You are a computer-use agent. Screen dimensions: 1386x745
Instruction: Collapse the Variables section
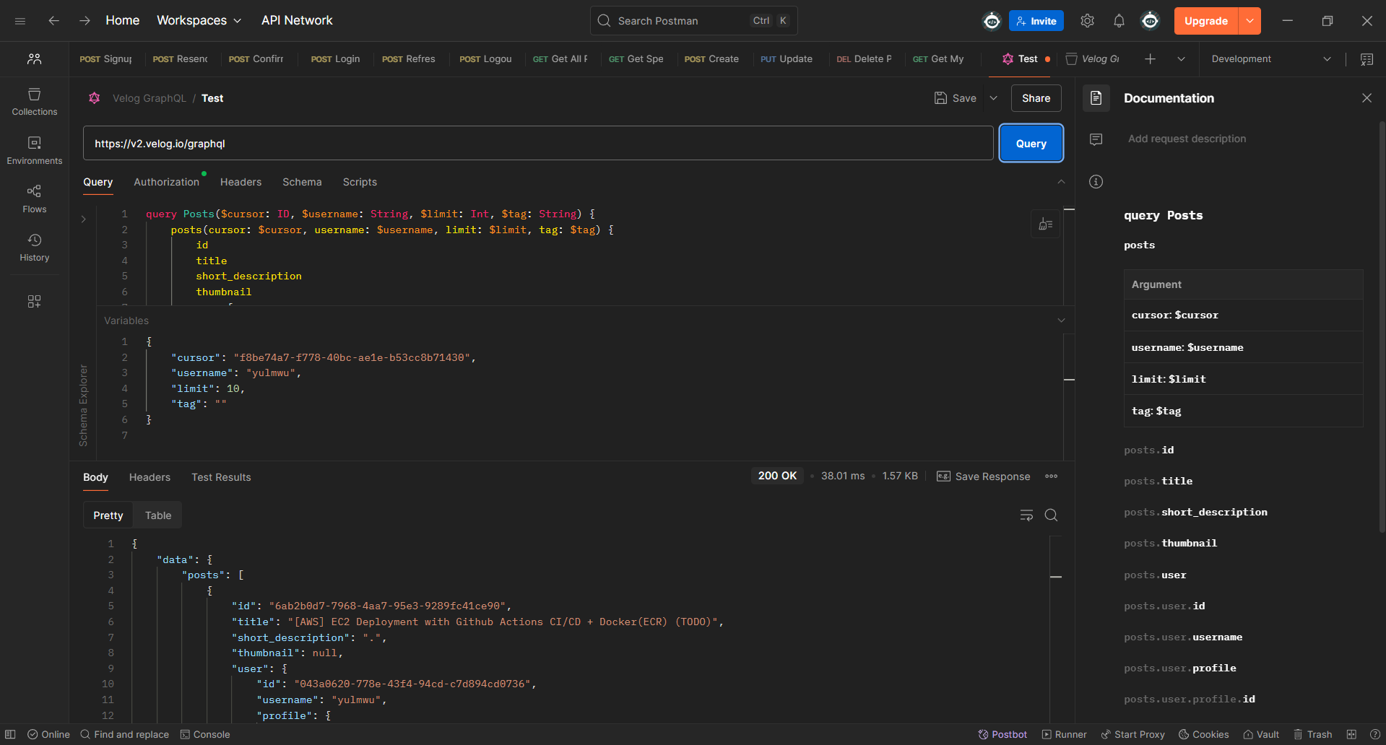1061,321
